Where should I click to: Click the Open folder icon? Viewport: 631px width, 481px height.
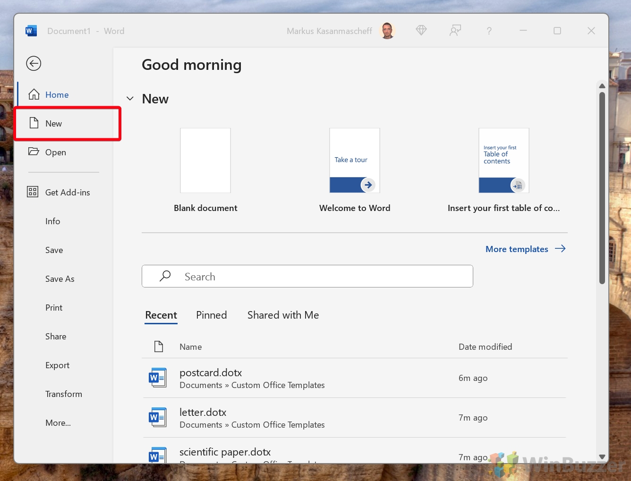point(34,152)
